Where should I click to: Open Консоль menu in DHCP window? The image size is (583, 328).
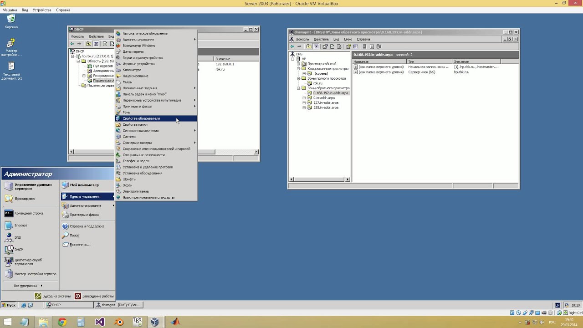tap(77, 36)
